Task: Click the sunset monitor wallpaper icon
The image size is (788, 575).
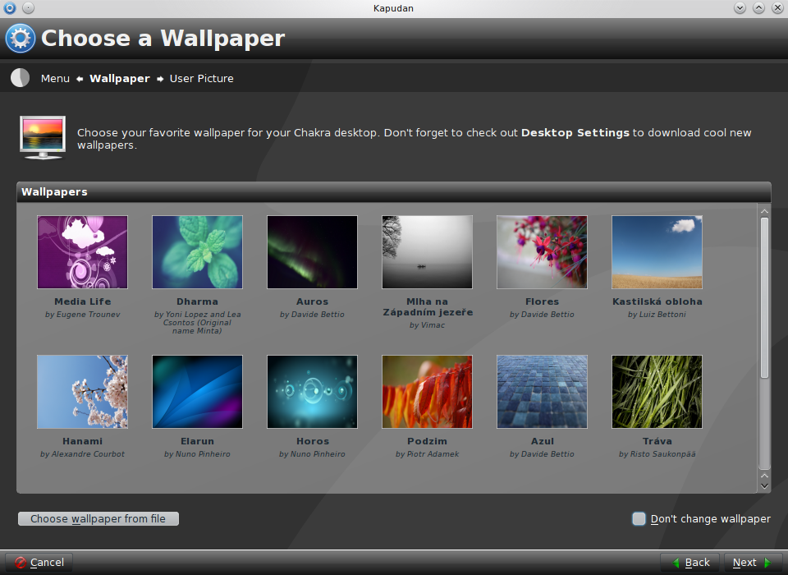Action: 42,136
